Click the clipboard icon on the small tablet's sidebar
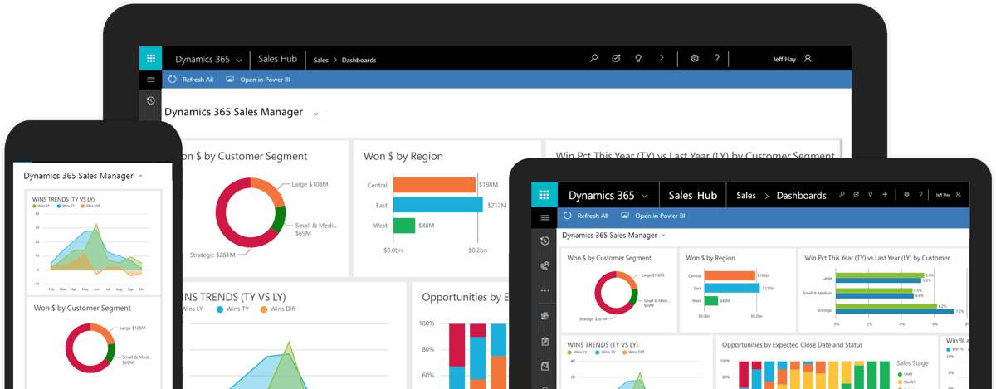 pos(544,341)
